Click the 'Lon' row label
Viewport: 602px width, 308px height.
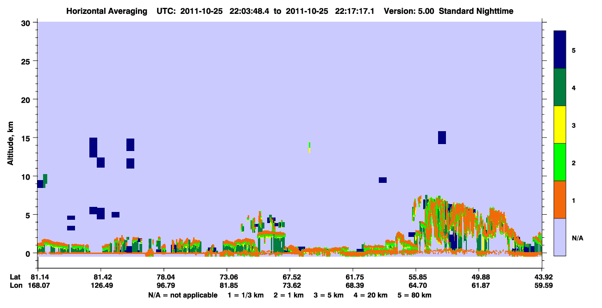(16, 285)
